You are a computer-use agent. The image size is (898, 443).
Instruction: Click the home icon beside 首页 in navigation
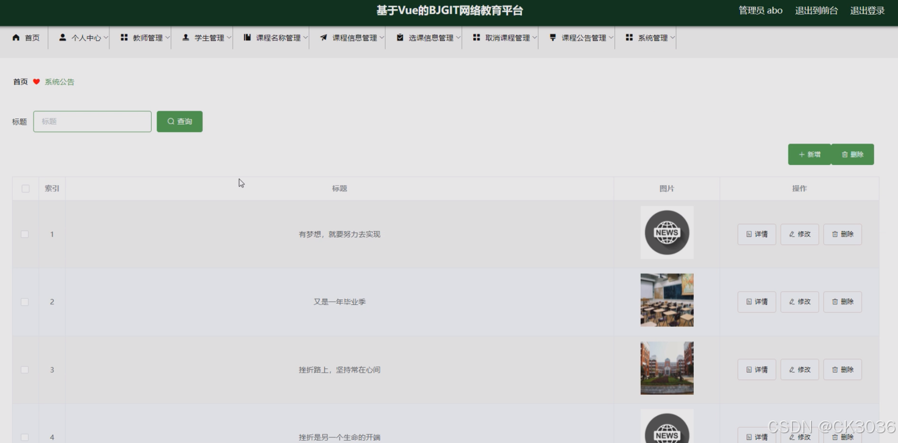16,37
